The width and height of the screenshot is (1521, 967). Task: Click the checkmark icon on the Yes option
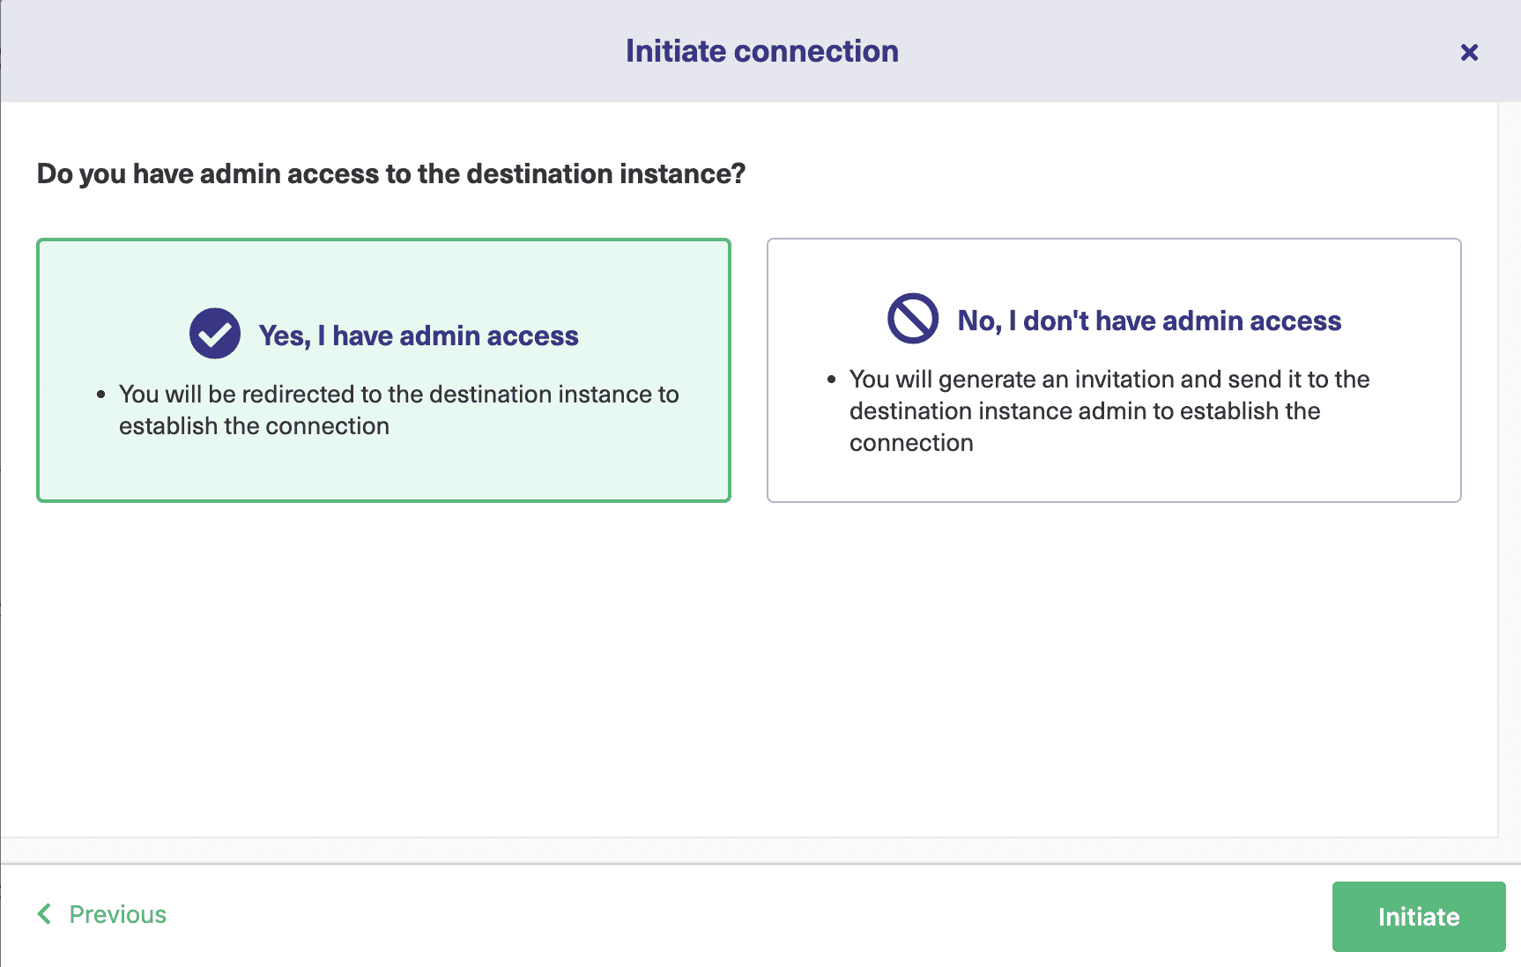tap(214, 333)
